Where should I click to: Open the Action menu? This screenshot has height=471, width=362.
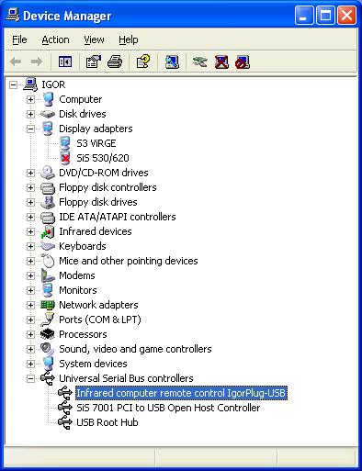coord(55,39)
